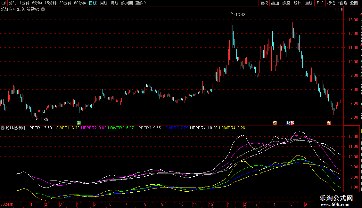Click the 13.00 price axis label
The width and height of the screenshot is (362, 208).
click(x=353, y=20)
